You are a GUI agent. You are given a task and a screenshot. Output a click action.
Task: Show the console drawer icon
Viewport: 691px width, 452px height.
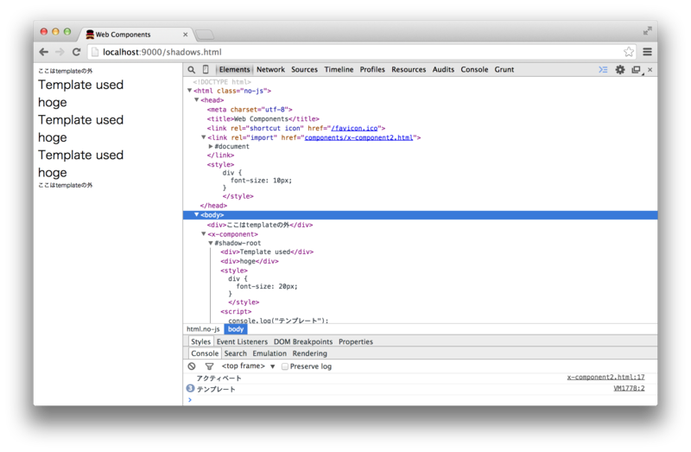[603, 70]
